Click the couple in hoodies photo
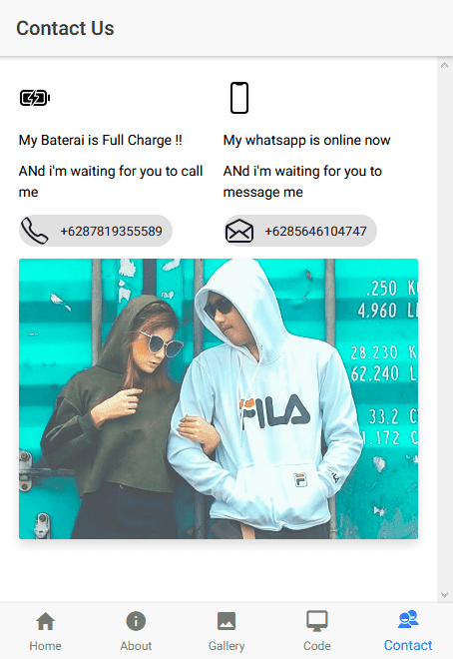Screen dimensions: 453x659 pos(219,398)
